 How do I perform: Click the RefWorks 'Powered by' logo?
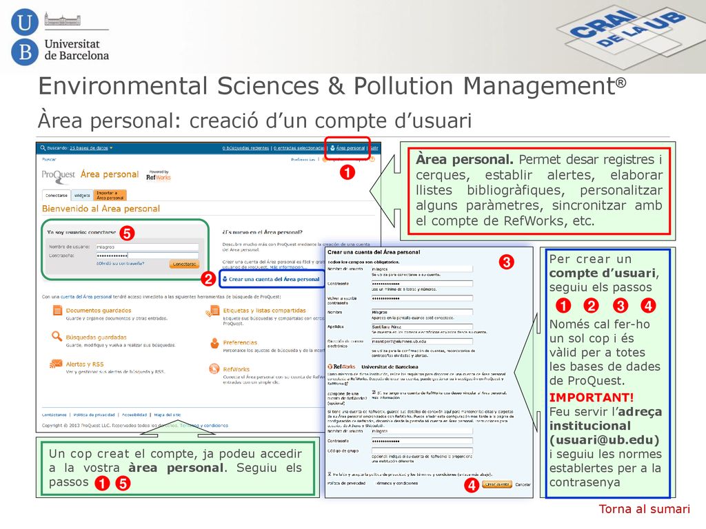(x=159, y=176)
